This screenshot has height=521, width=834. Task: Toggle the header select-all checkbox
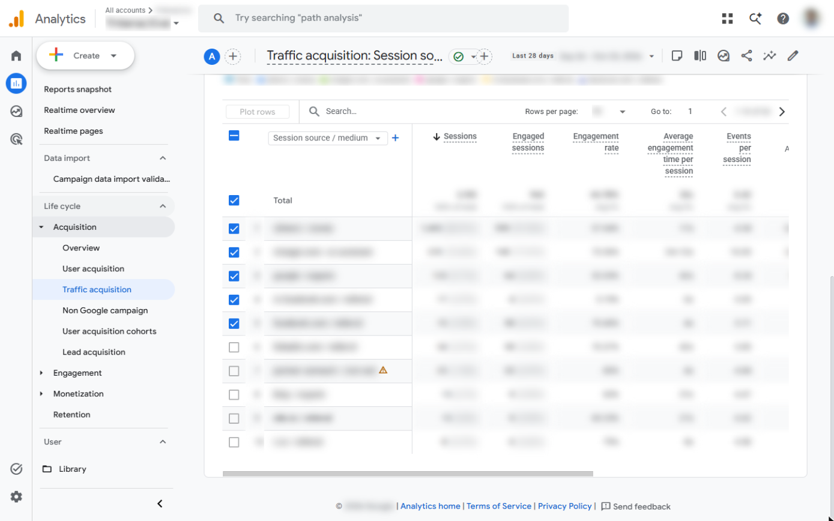[x=234, y=136]
